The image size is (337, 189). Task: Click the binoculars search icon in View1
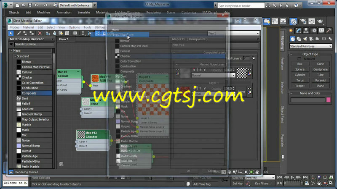tap(61, 164)
